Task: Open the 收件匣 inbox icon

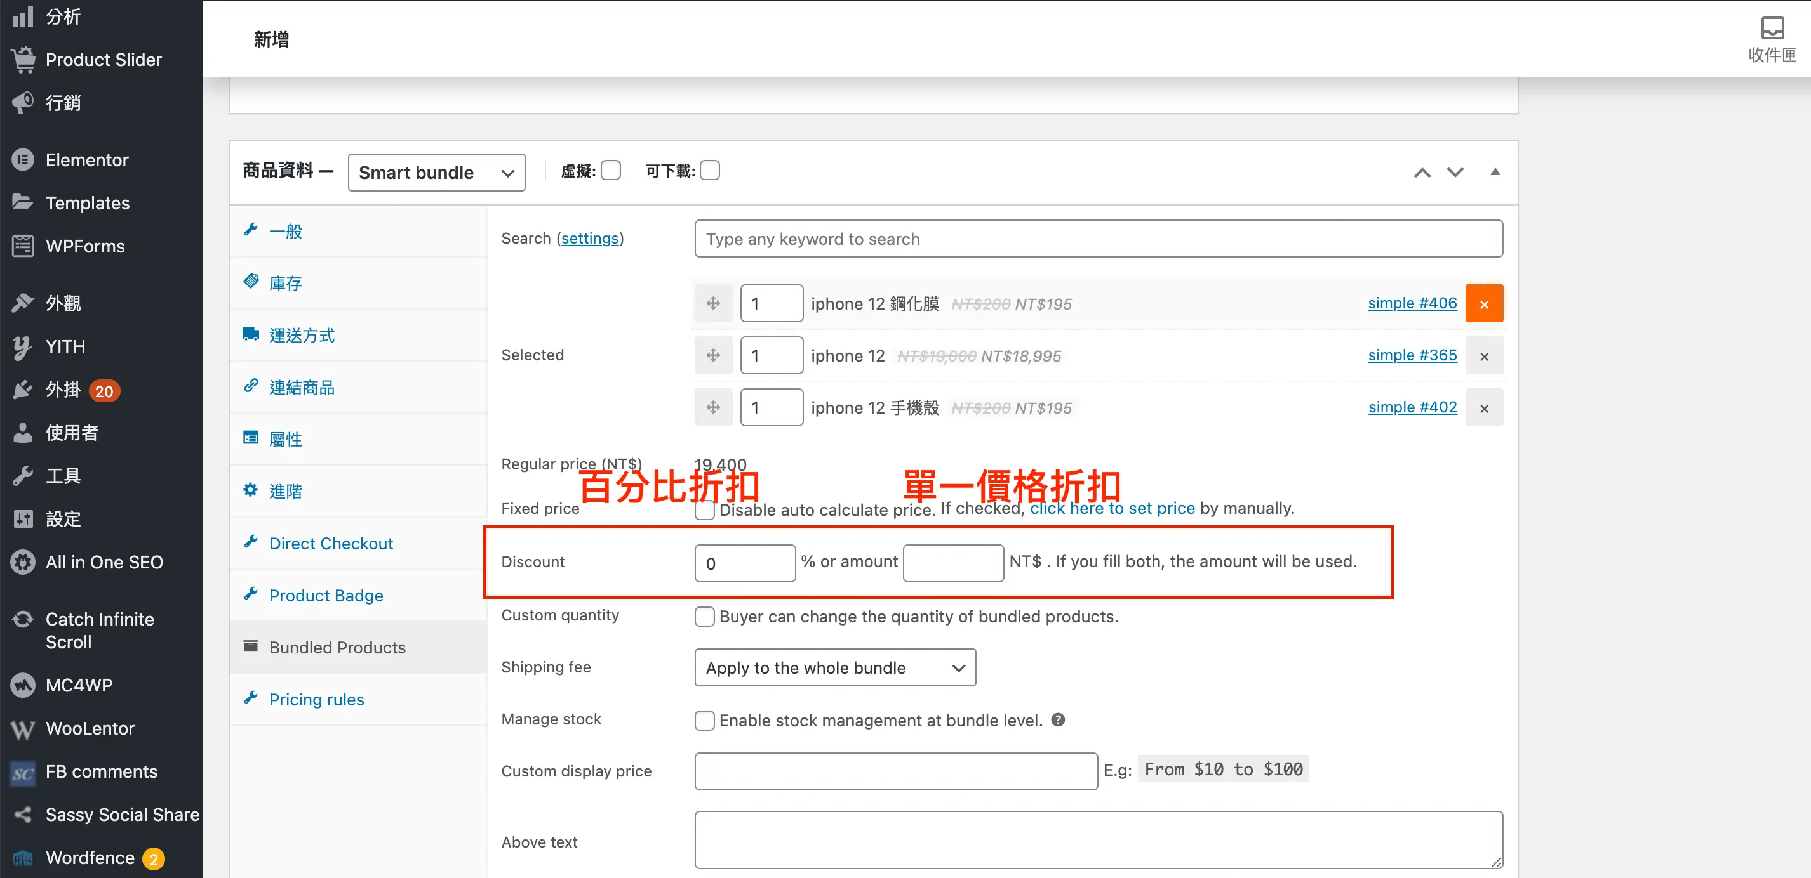Action: coord(1772,39)
